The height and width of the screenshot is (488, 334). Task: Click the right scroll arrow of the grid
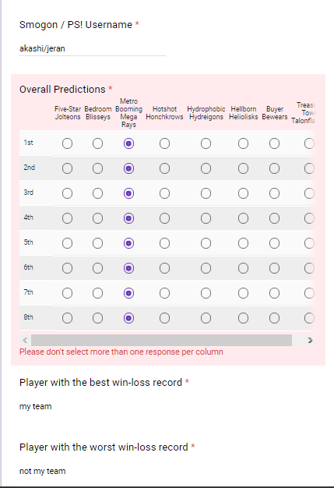310,340
